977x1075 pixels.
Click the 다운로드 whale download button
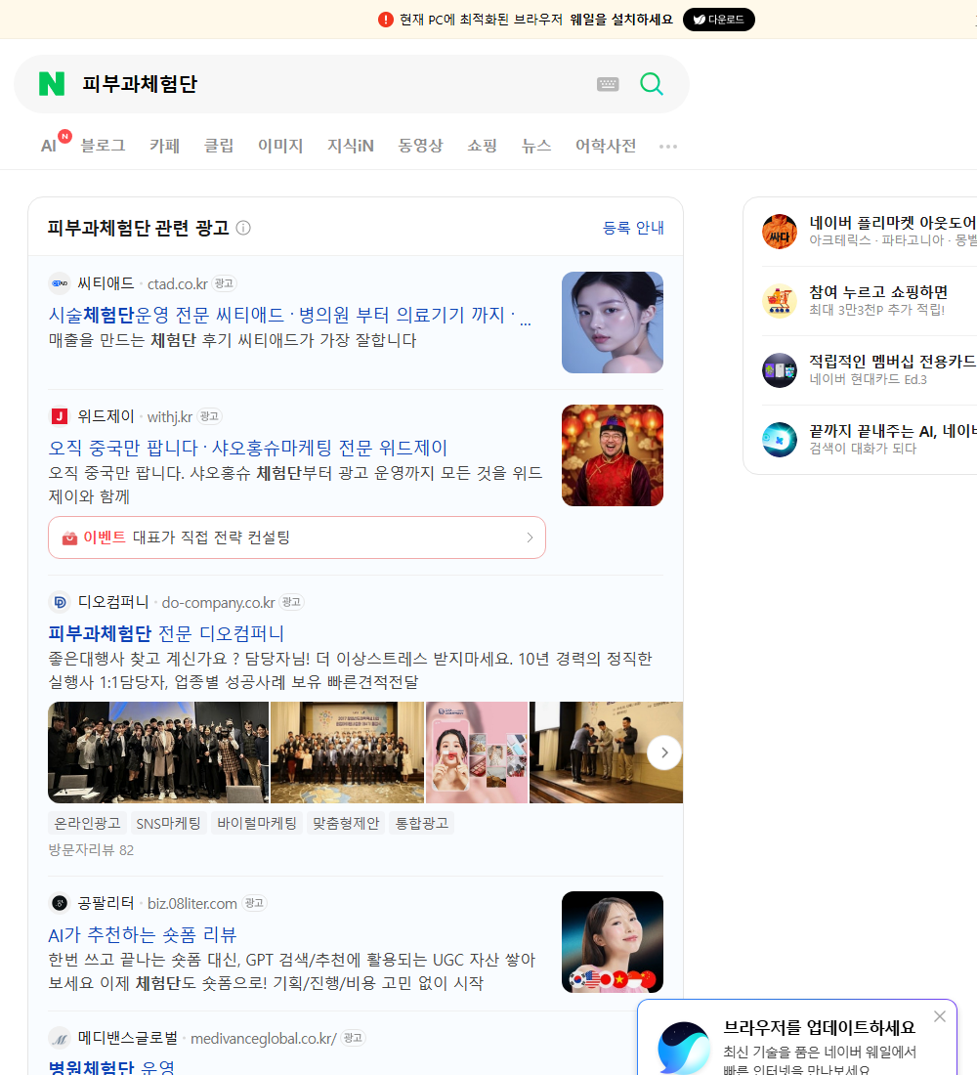718,20
